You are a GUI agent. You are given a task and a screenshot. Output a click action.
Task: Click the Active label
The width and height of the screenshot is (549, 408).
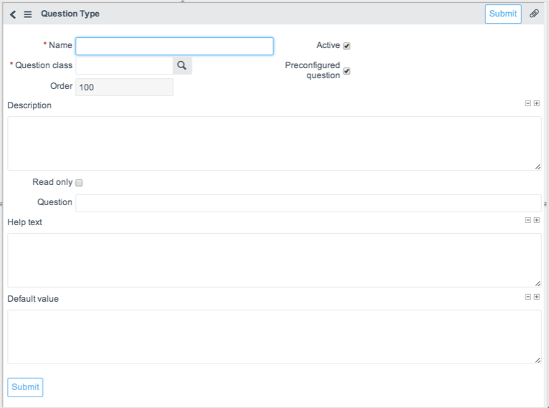[x=328, y=45]
